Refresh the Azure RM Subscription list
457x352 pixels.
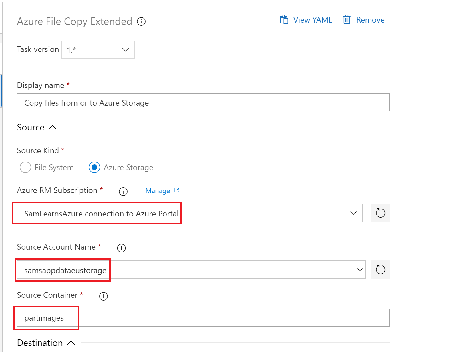click(x=380, y=213)
